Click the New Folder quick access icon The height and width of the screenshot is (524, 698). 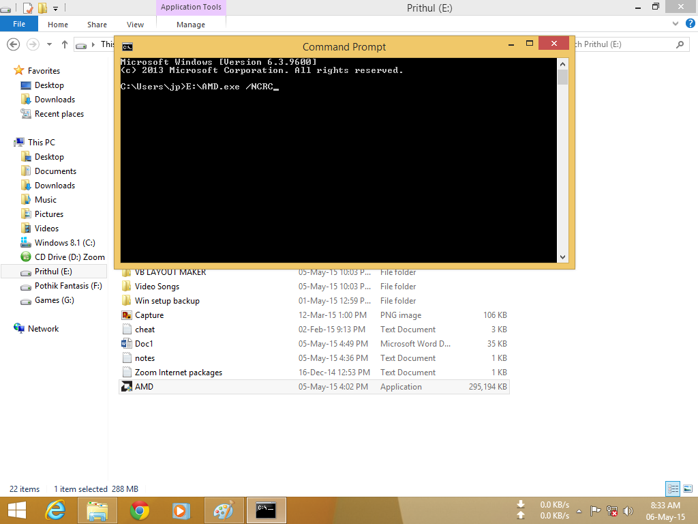42,8
